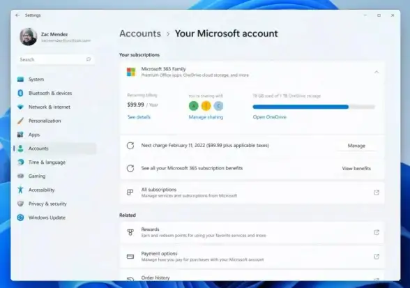
Task: Click the green sharing avatar A
Action: [194, 106]
